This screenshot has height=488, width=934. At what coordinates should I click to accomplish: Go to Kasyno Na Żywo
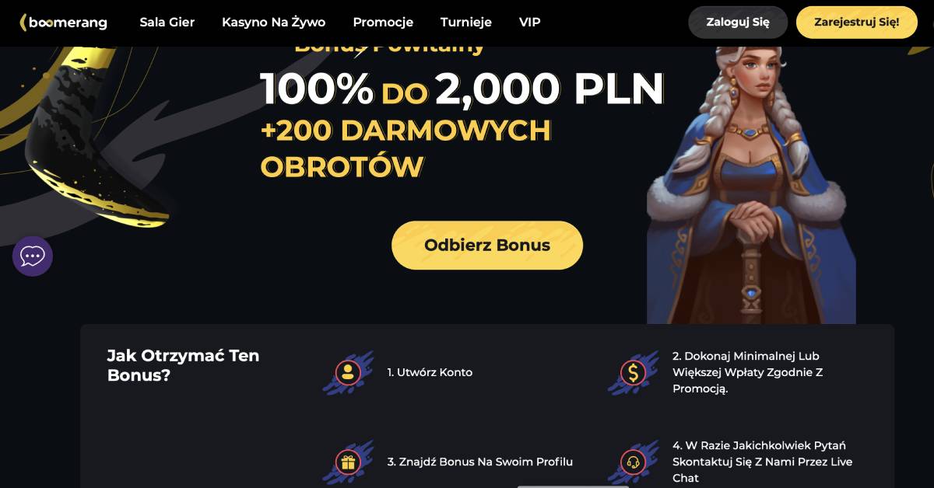click(273, 23)
